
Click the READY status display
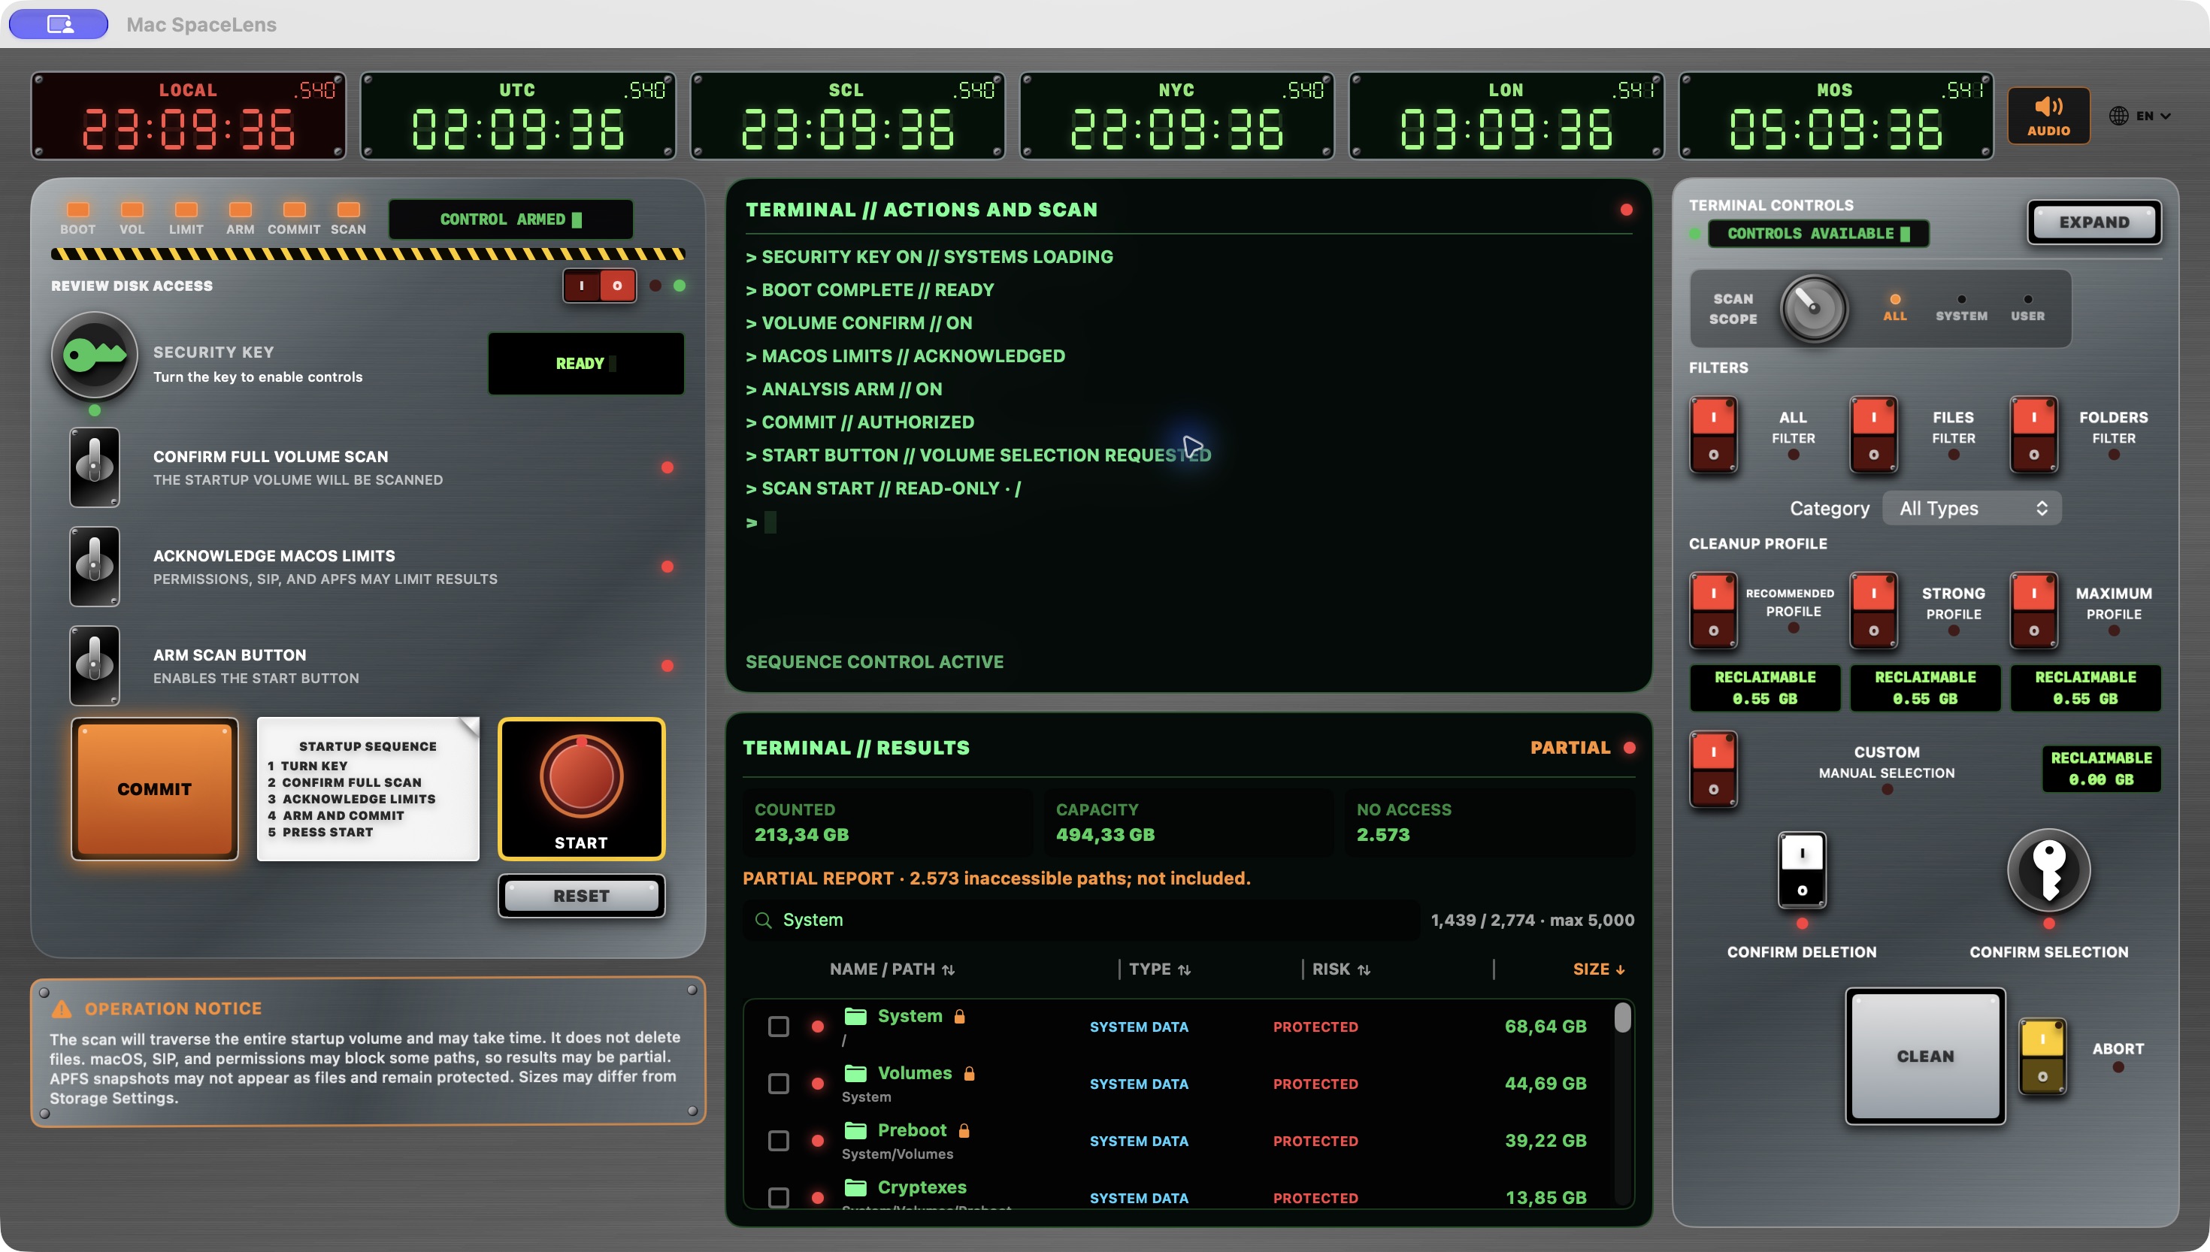(586, 363)
